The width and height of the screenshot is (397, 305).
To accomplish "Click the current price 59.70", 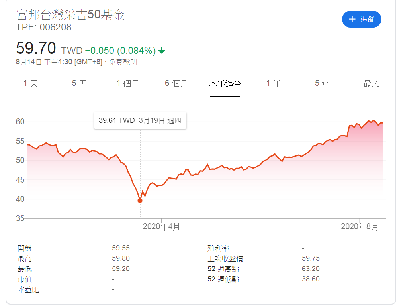I will [x=36, y=48].
